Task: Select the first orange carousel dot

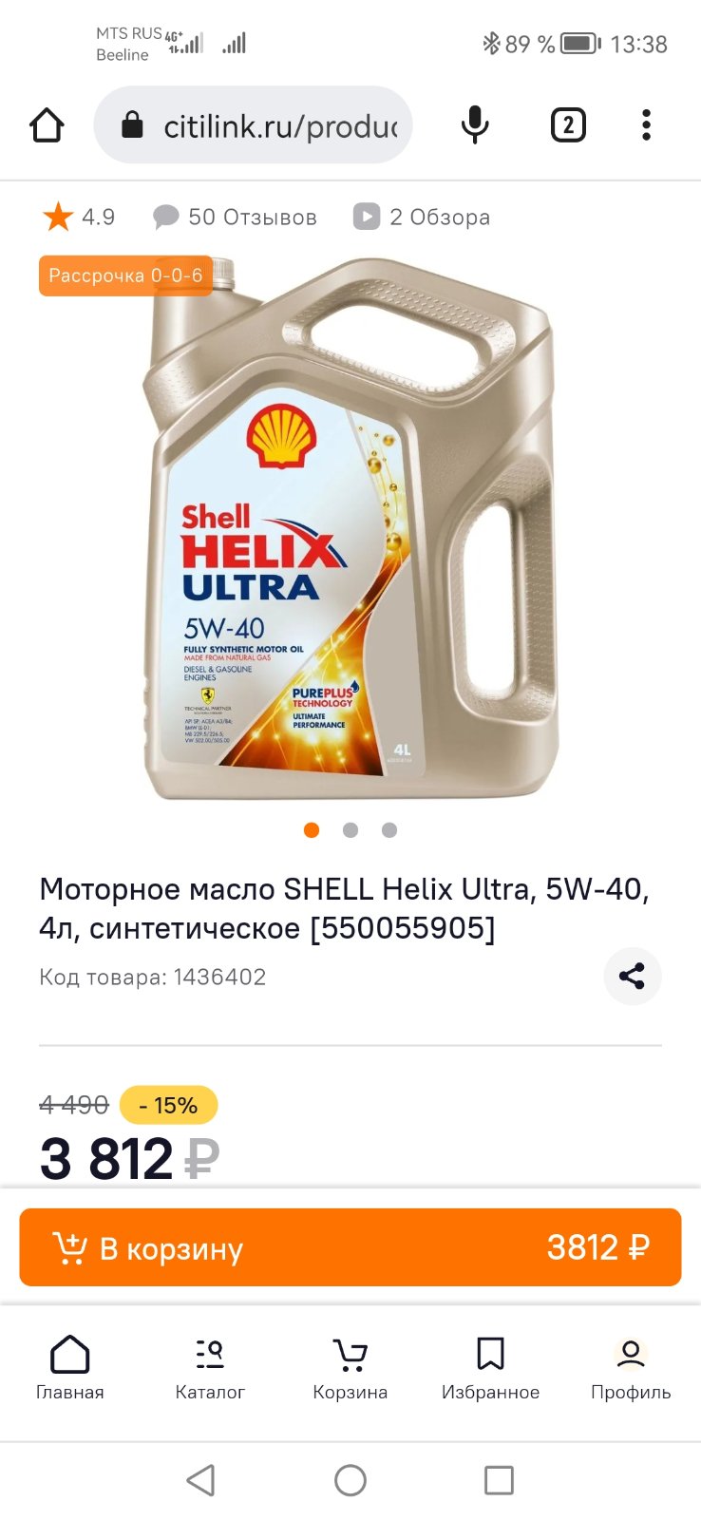Action: tap(312, 830)
